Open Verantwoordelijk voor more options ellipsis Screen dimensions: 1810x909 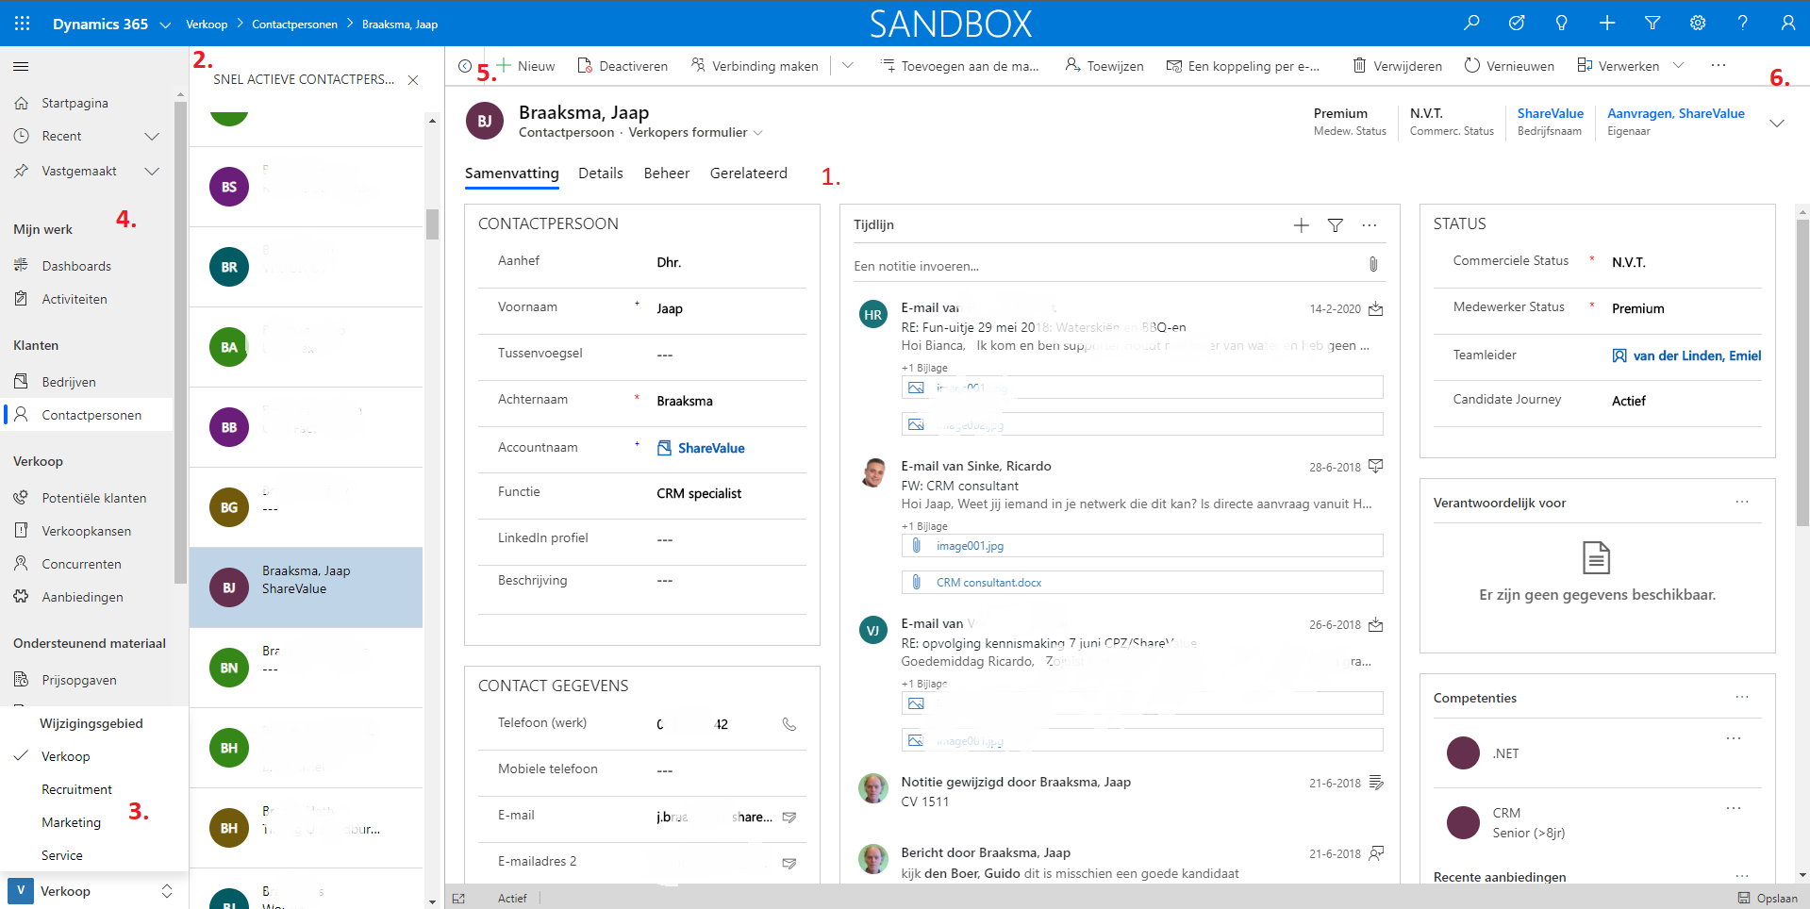pyautogui.click(x=1742, y=502)
